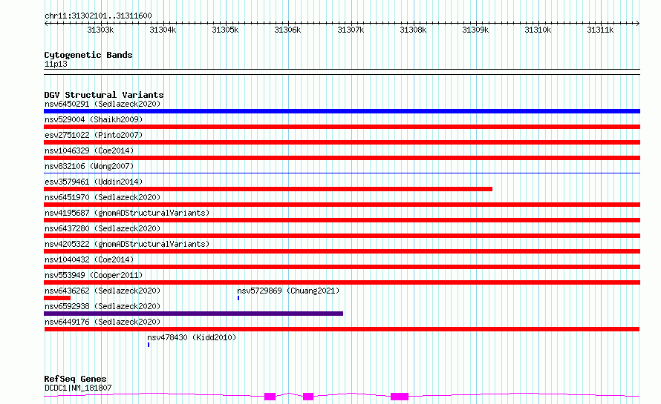661x404 pixels.
Task: Click the DGV Structural Variants track title
Action: tap(104, 95)
